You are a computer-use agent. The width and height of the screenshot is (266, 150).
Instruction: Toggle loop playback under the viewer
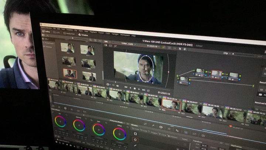pyautogui.click(x=149, y=90)
